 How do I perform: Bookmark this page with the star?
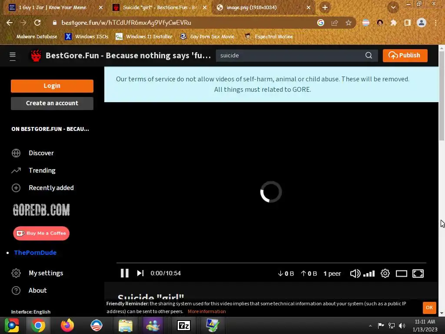point(349,23)
